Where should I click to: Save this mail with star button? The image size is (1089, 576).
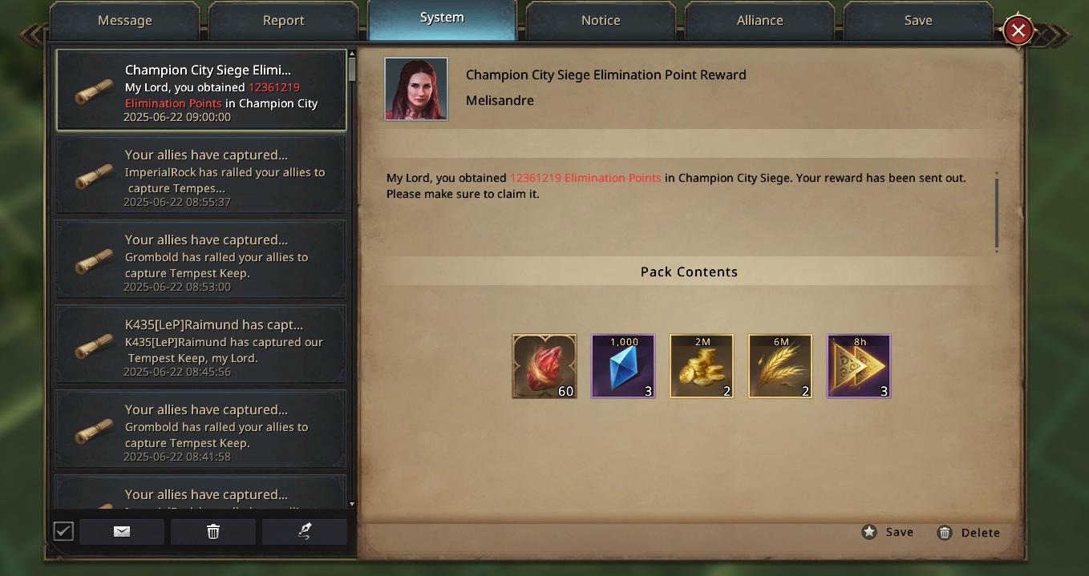pos(888,532)
